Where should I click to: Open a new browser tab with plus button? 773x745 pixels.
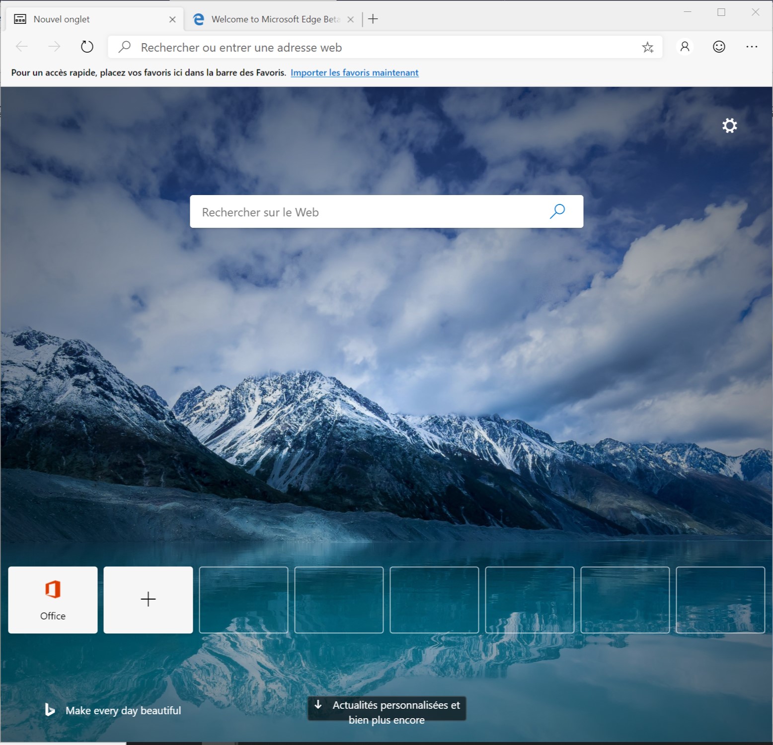(373, 19)
